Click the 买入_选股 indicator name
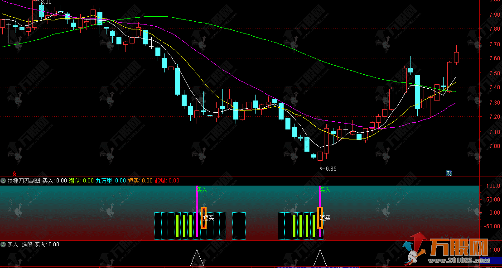This screenshot has height=268, width=502. (x=20, y=244)
